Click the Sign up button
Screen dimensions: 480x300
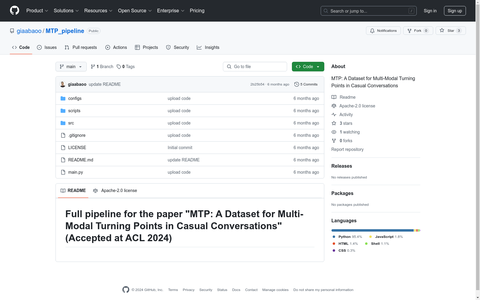click(x=455, y=11)
